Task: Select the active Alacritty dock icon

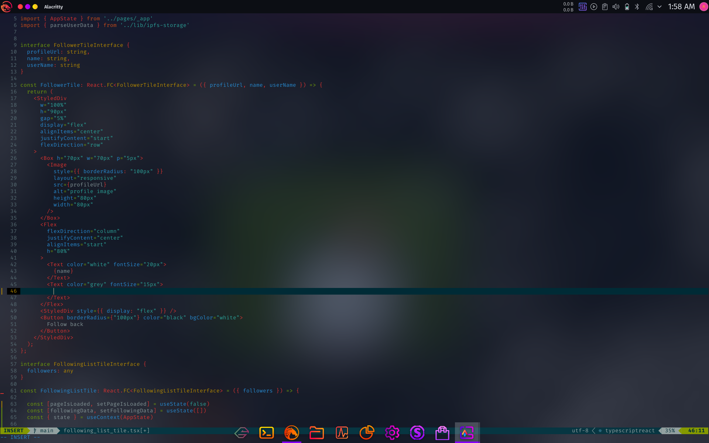Action: (x=467, y=432)
